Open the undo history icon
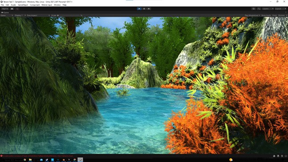 [254, 8]
